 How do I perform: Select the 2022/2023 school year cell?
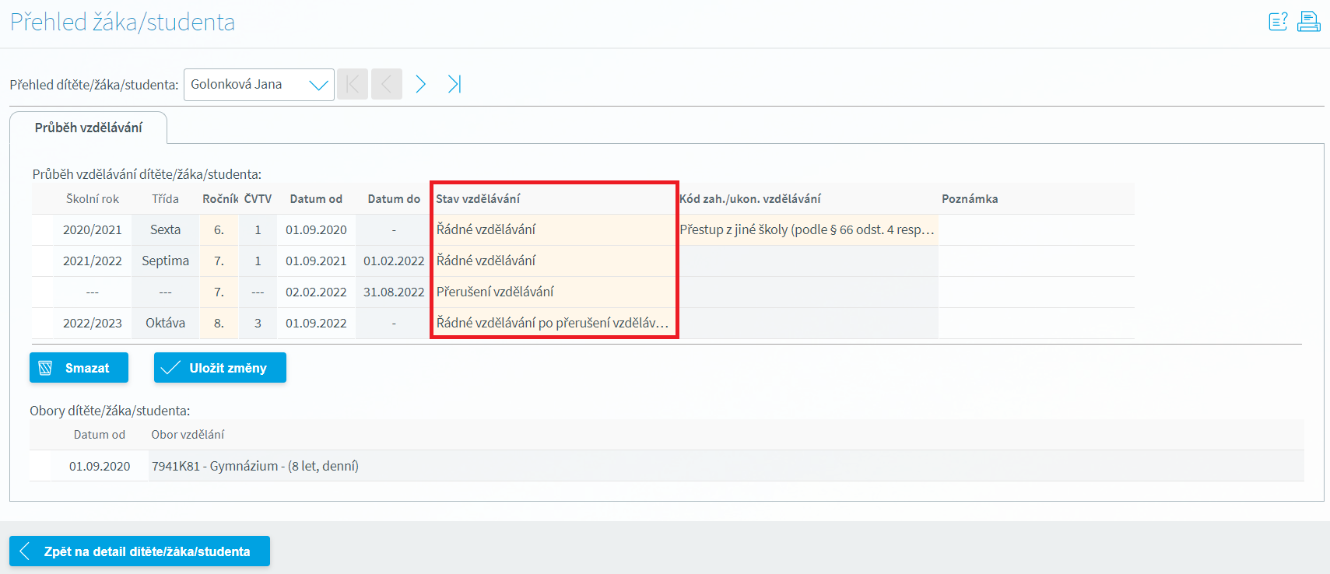pyautogui.click(x=93, y=324)
